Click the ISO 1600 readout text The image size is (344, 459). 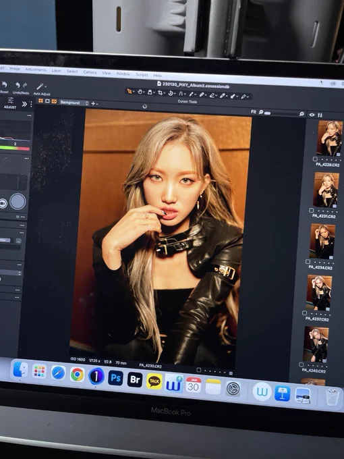[x=78, y=359]
